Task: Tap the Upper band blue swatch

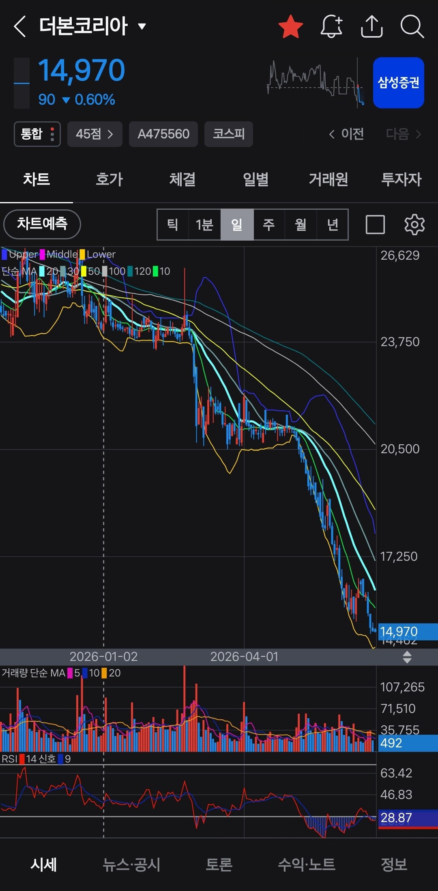Action: (4, 254)
